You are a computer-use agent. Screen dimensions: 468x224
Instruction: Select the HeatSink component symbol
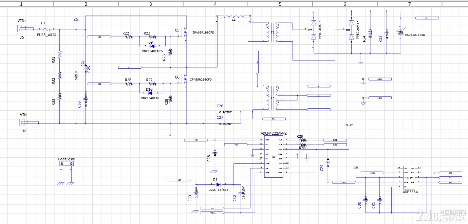pyautogui.click(x=67, y=164)
